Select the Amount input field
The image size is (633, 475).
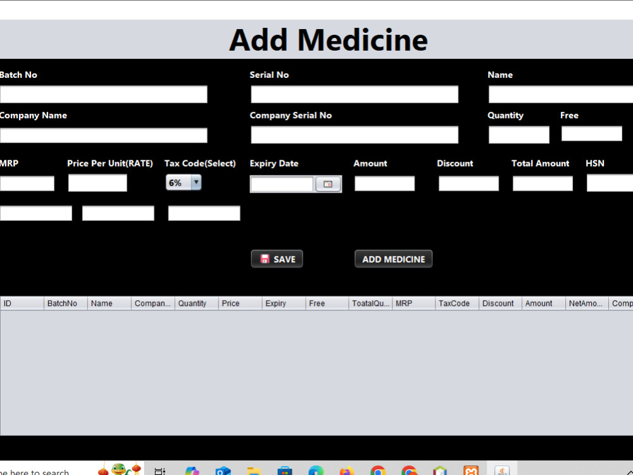[384, 184]
